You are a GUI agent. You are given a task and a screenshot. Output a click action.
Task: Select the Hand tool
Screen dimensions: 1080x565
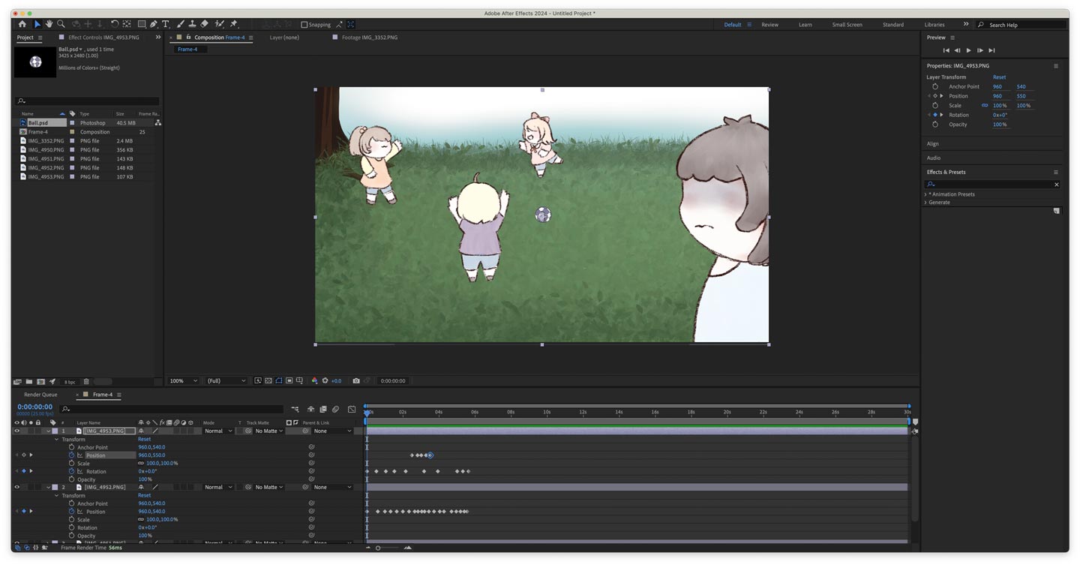tap(49, 24)
